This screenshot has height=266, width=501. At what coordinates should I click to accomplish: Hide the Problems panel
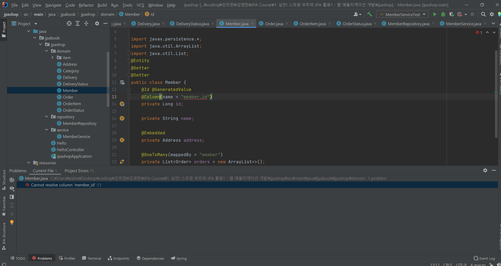pos(494,170)
